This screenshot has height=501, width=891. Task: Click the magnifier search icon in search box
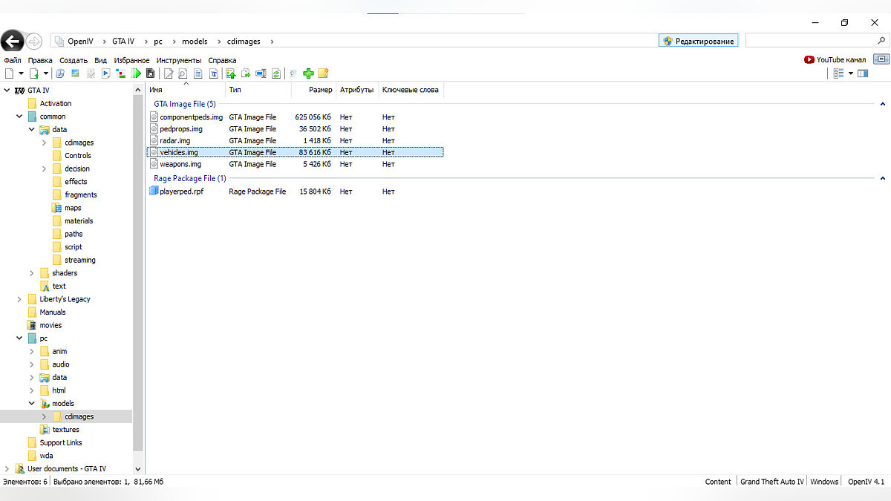(x=881, y=41)
